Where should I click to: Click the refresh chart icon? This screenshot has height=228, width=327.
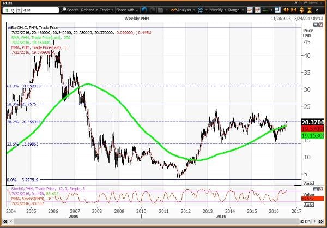coord(152,10)
